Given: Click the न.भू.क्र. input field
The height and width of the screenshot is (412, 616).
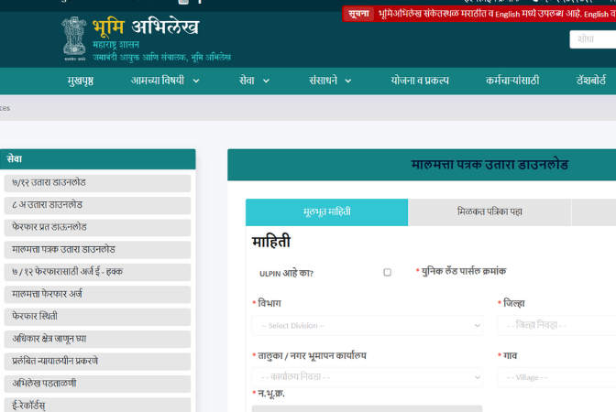Looking at the screenshot, I should (x=367, y=408).
